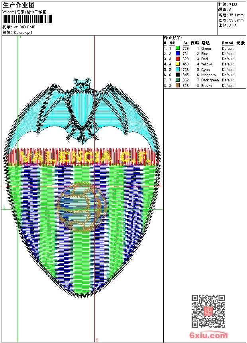247x343 pixels.
Task: Click the '描述' column header
Action: pyautogui.click(x=205, y=43)
